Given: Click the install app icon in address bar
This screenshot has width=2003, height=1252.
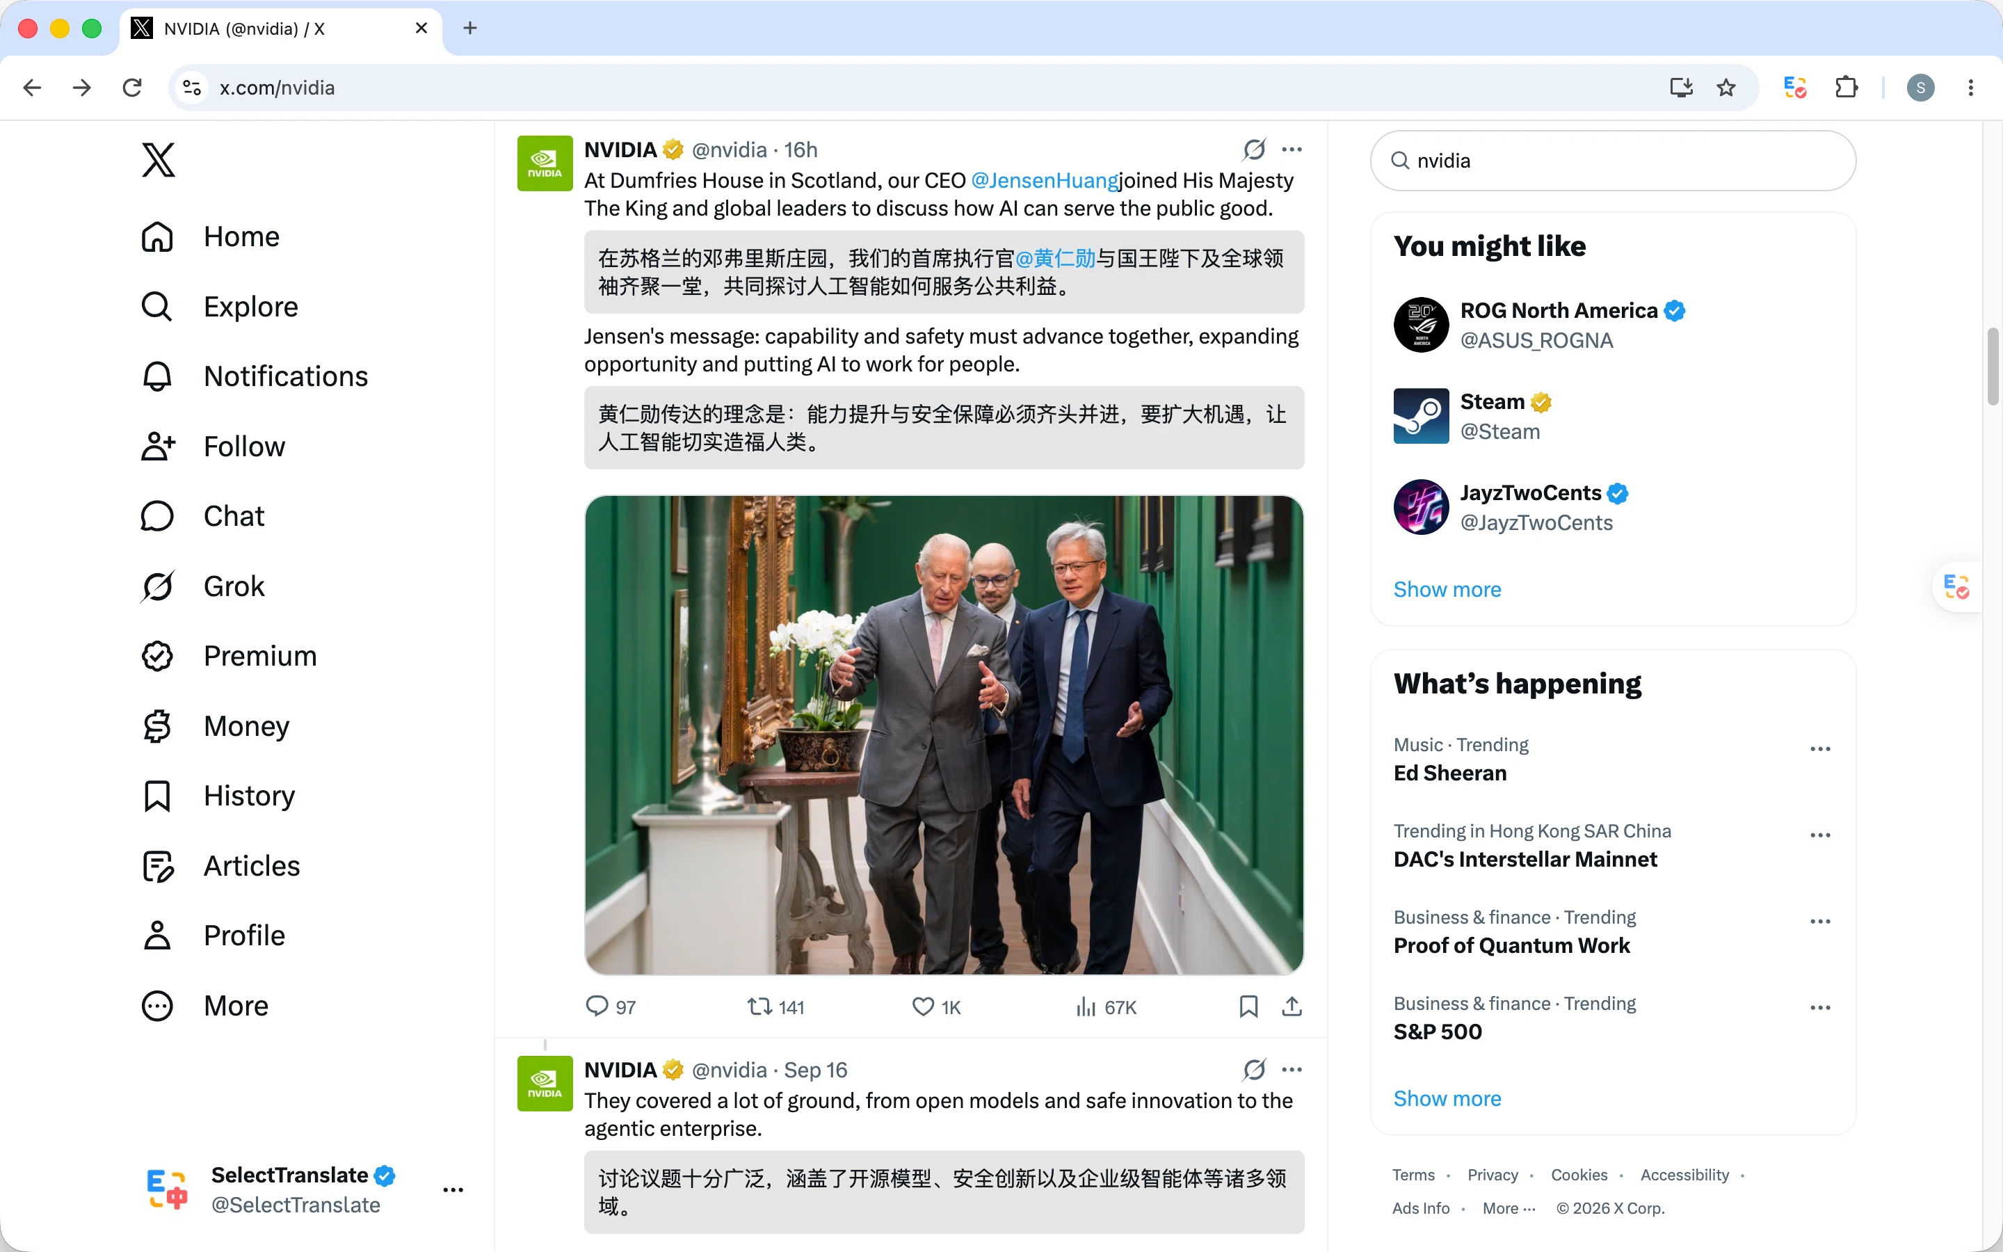Looking at the screenshot, I should click(1681, 88).
